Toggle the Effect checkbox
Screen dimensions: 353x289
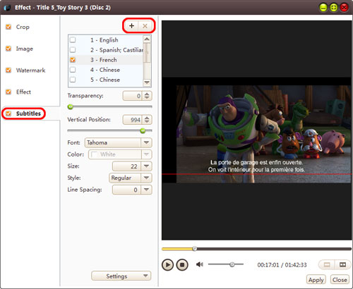(8, 92)
